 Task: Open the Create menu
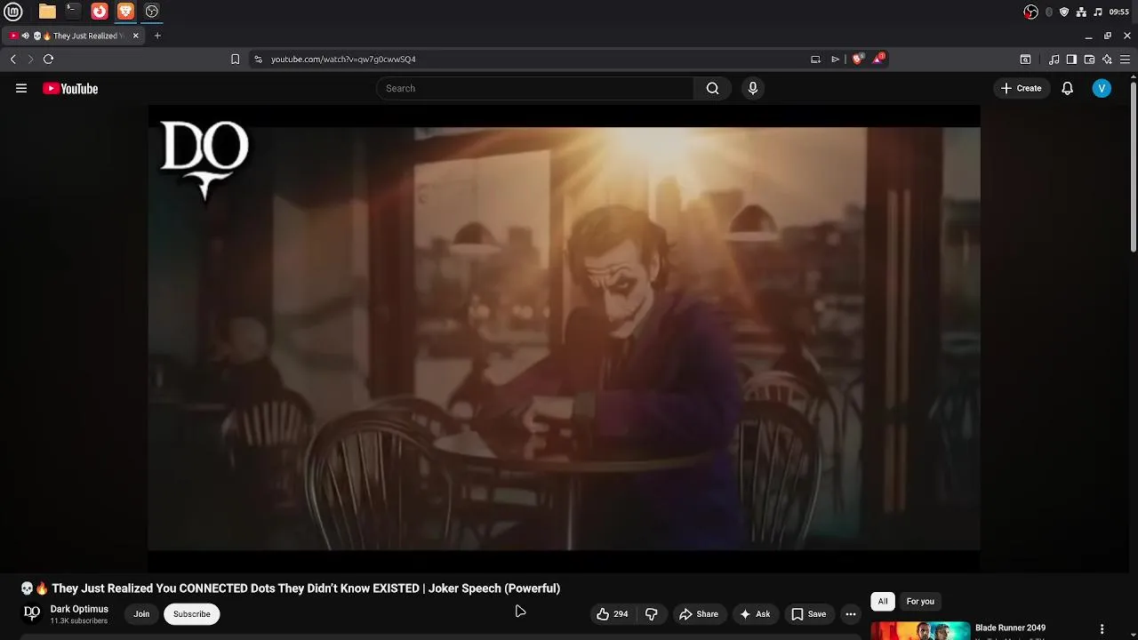click(1021, 88)
